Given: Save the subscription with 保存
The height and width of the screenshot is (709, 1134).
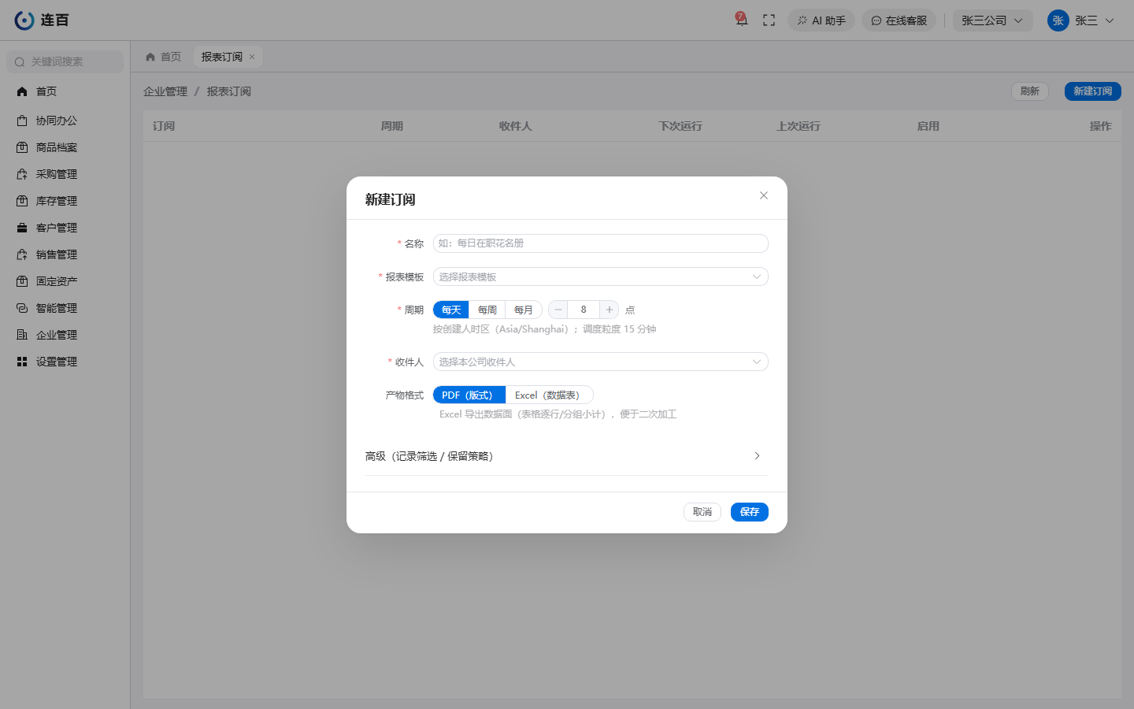Looking at the screenshot, I should (750, 512).
